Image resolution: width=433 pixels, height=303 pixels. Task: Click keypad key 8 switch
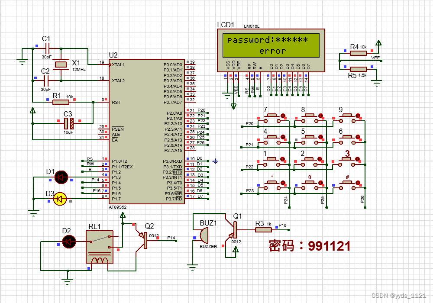pos(310,118)
